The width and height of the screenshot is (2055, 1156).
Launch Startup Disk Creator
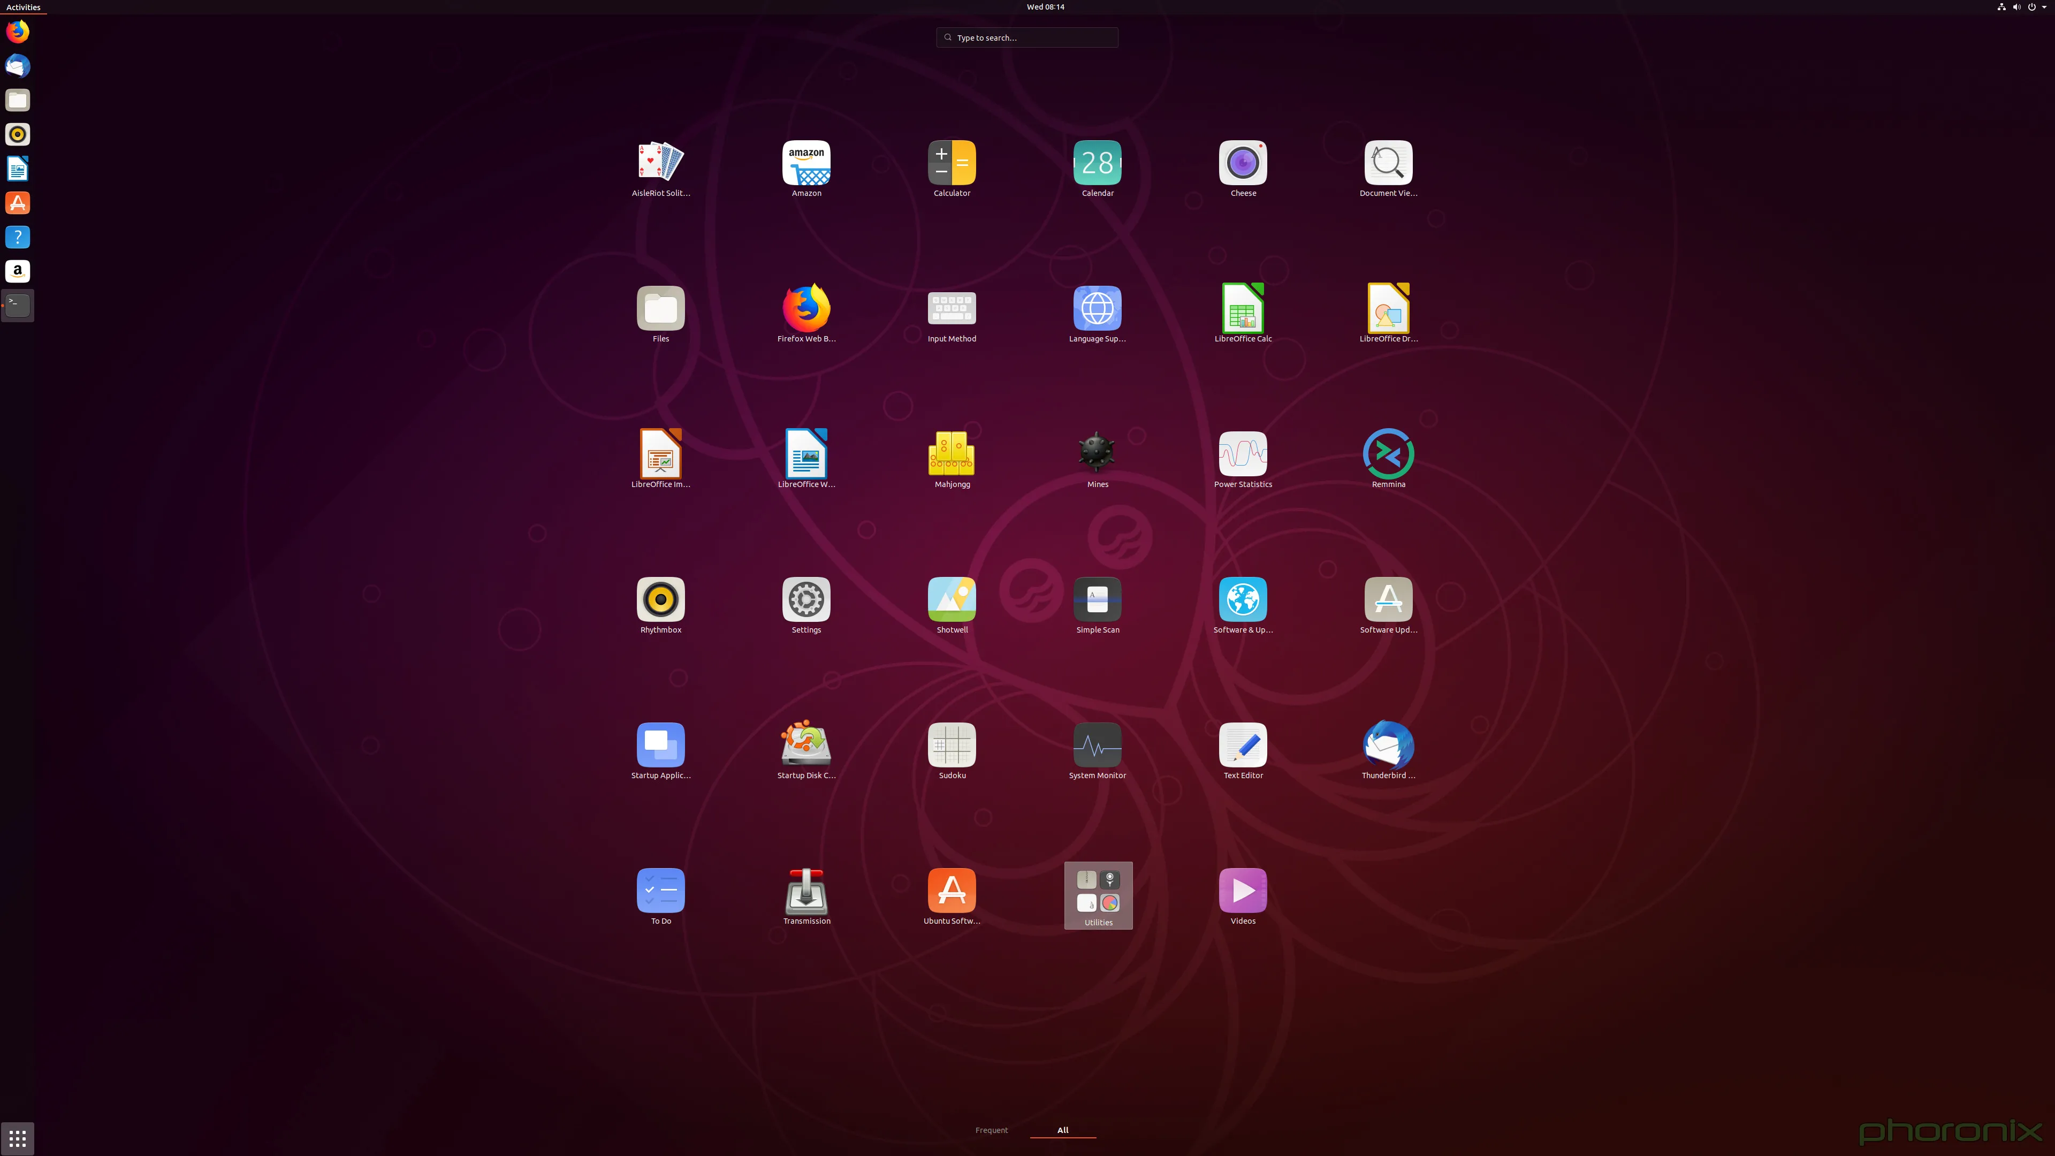[x=806, y=751]
